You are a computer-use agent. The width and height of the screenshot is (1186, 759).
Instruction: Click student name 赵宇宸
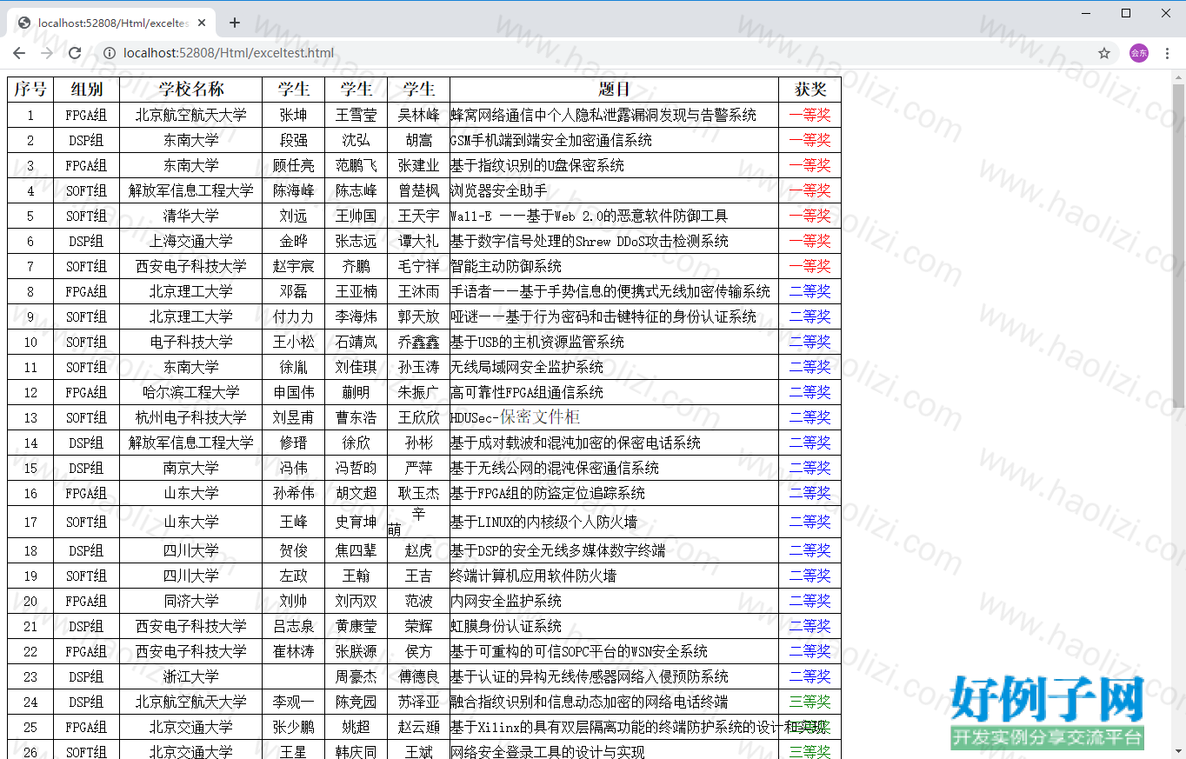point(294,266)
